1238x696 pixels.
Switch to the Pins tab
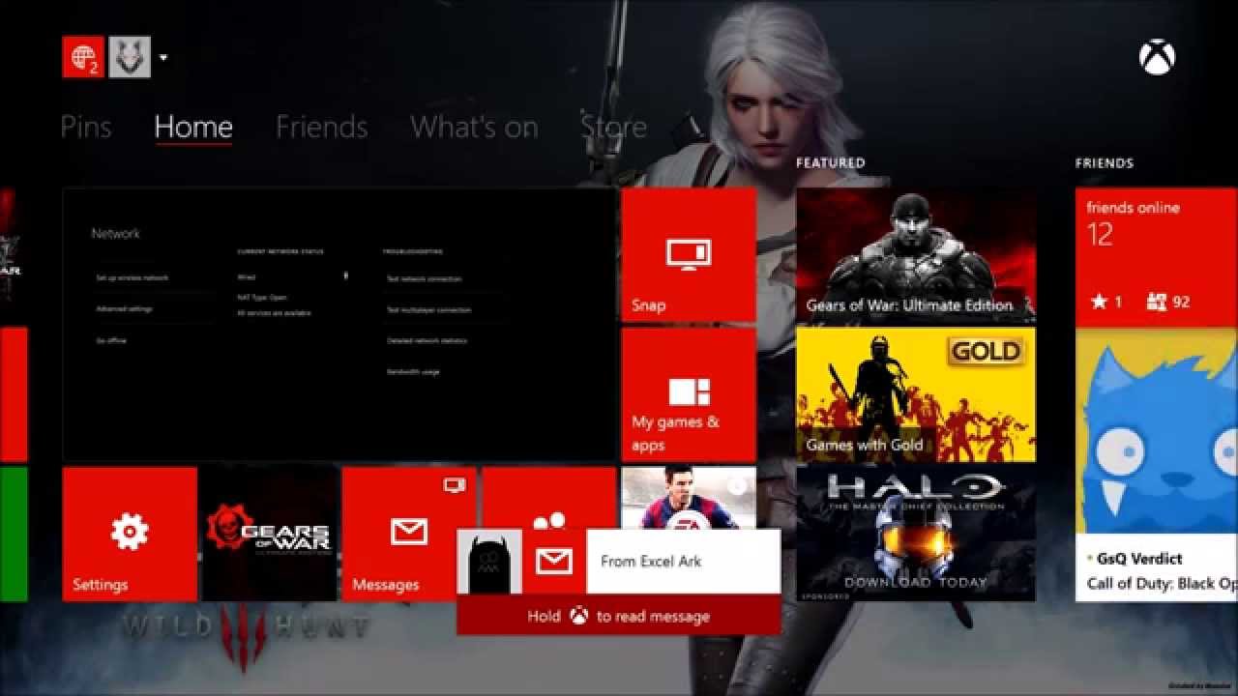pyautogui.click(x=86, y=127)
